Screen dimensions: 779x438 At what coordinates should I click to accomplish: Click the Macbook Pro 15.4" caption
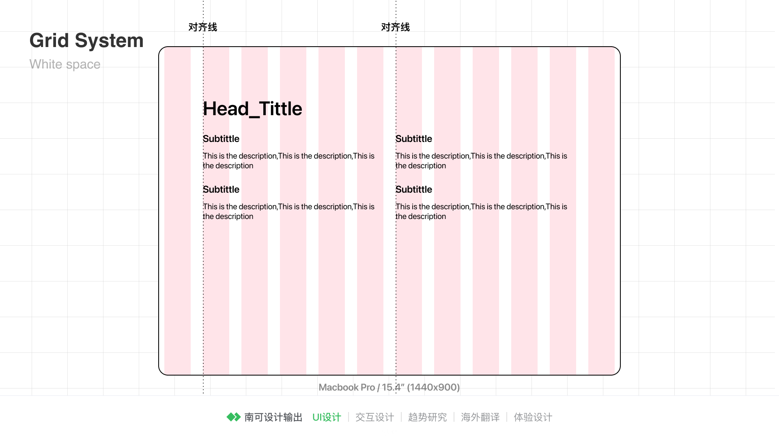click(x=389, y=387)
